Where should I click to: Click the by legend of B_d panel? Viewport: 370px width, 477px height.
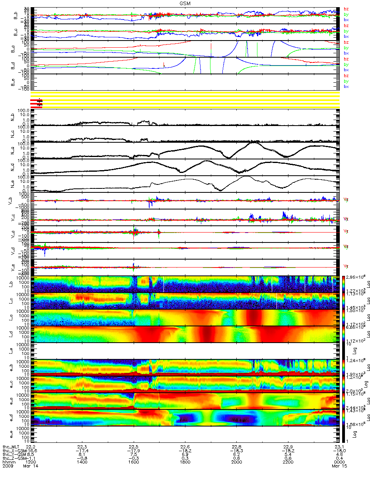click(x=346, y=64)
